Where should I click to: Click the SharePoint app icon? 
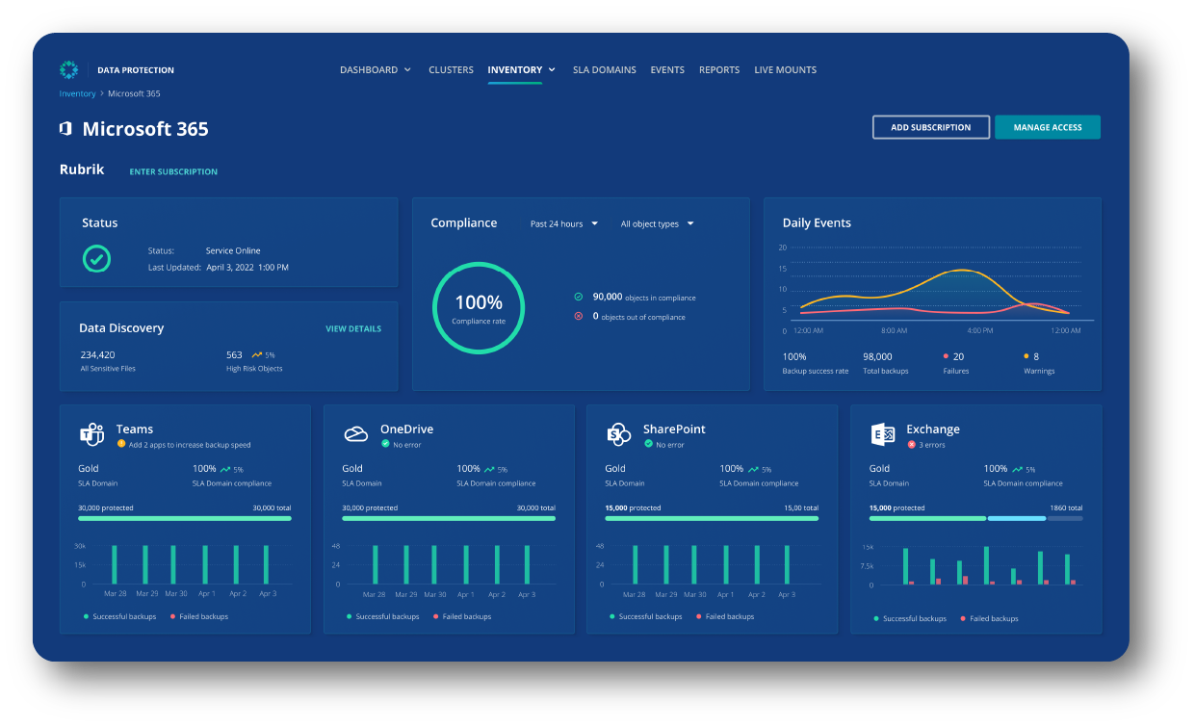[618, 434]
